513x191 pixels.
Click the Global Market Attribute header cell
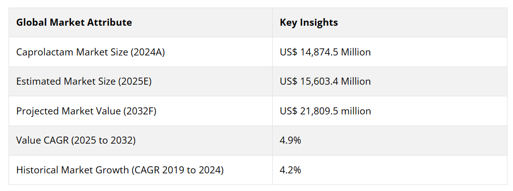pos(141,23)
